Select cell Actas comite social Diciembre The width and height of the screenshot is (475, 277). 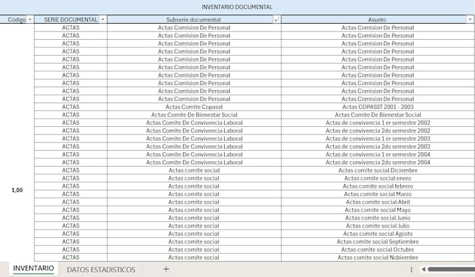click(x=378, y=170)
